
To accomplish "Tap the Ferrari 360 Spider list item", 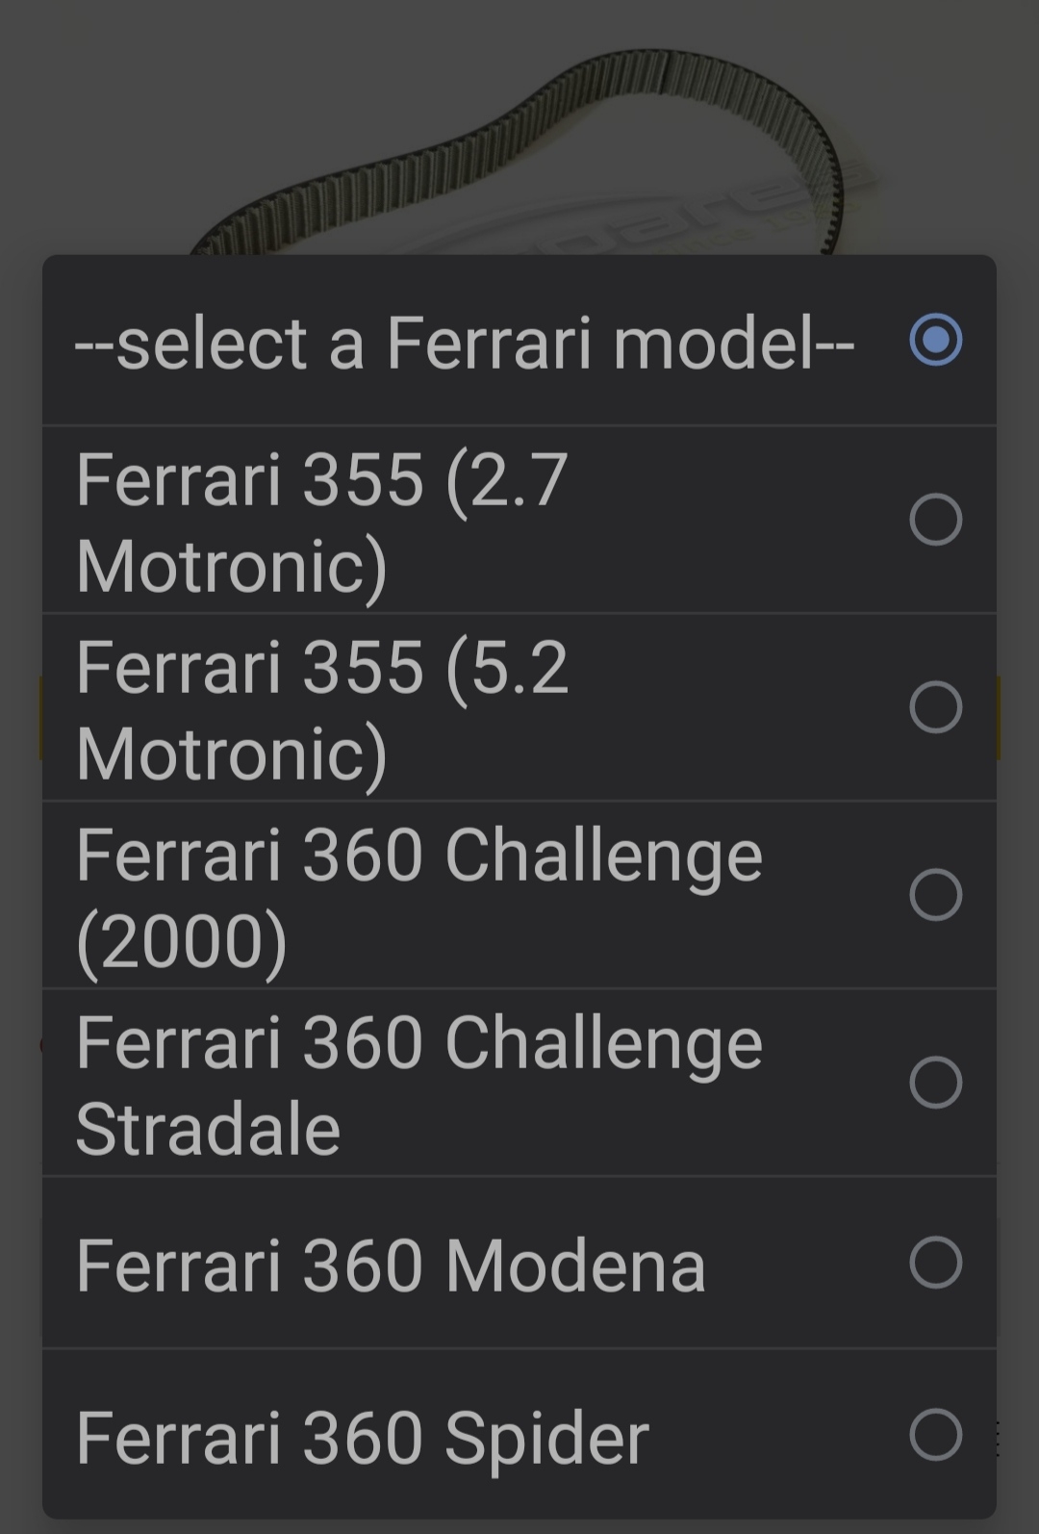I will (519, 1434).
